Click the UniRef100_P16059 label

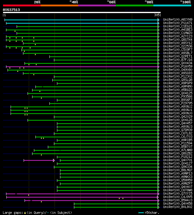(178, 66)
